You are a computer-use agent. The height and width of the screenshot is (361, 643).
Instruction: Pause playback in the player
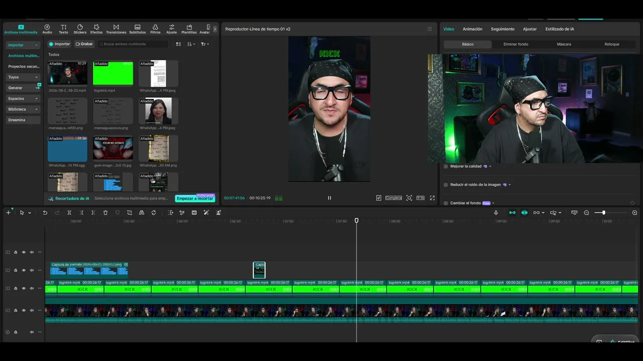coord(330,198)
